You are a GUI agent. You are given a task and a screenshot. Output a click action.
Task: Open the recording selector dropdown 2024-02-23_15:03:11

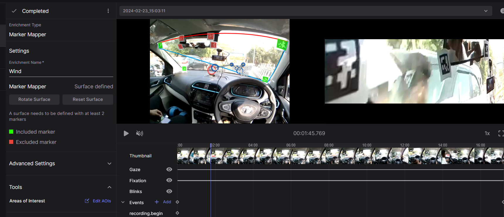pyautogui.click(x=306, y=11)
